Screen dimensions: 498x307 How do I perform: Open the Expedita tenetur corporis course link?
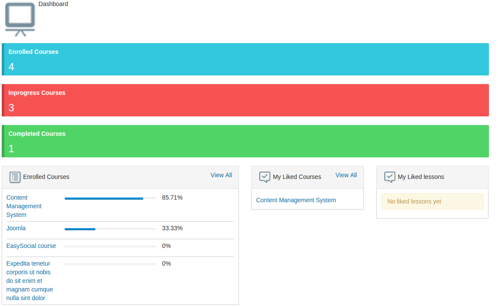pos(29,281)
